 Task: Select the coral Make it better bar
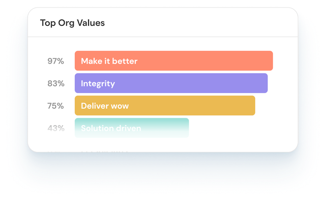pyautogui.click(x=174, y=61)
